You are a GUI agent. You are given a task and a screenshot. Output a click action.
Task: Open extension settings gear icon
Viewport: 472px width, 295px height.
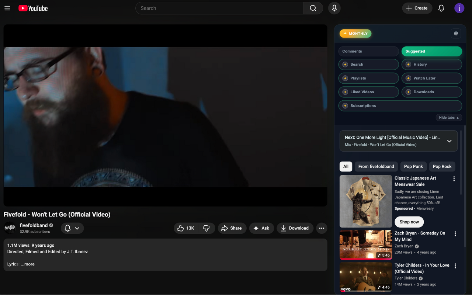pyautogui.click(x=456, y=34)
